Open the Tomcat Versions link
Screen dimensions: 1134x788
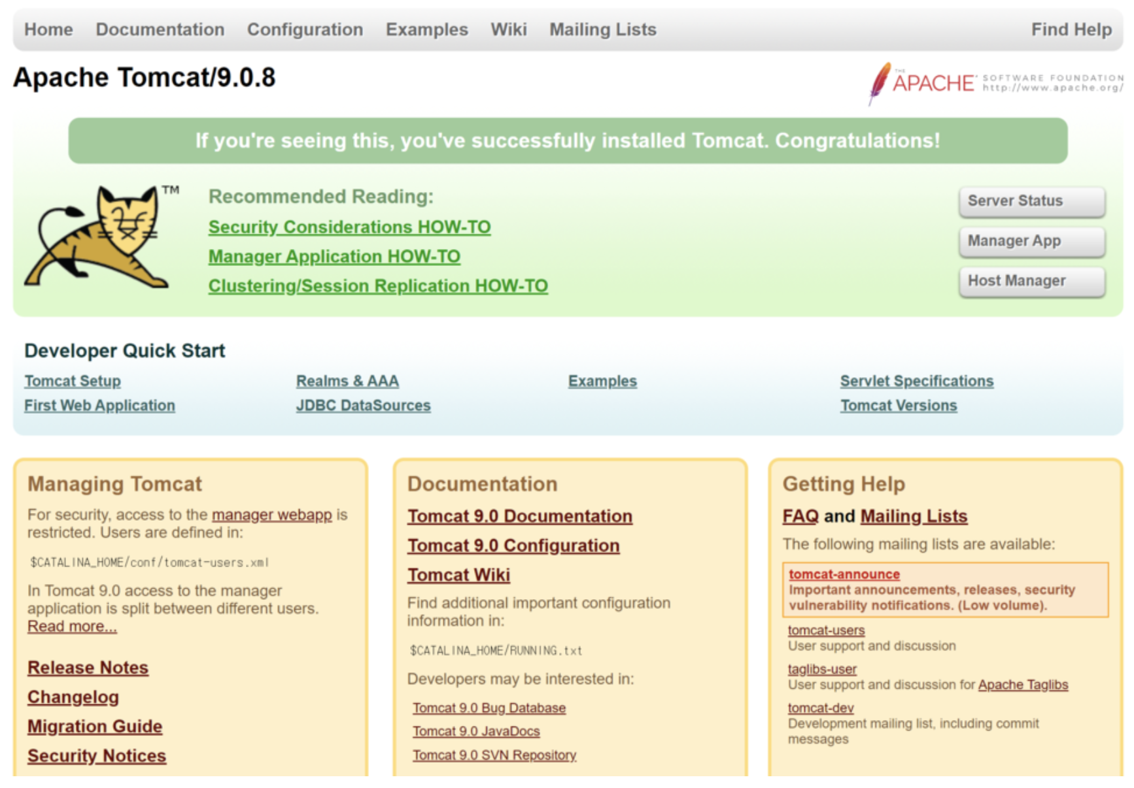(x=899, y=405)
